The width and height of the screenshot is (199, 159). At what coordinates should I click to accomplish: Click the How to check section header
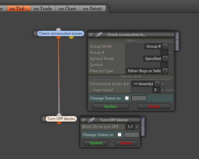click(x=131, y=76)
